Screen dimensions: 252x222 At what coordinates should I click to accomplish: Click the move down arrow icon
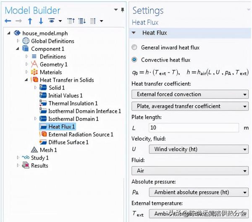[x=41, y=21]
